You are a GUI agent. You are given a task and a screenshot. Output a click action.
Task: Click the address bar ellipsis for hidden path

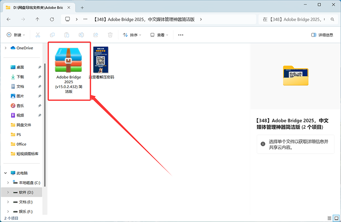(86, 19)
